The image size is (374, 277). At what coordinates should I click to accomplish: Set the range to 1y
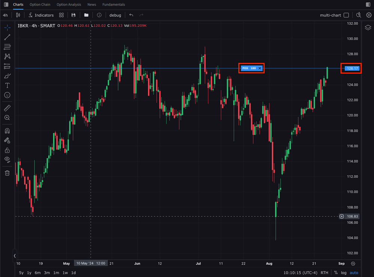click(x=29, y=273)
